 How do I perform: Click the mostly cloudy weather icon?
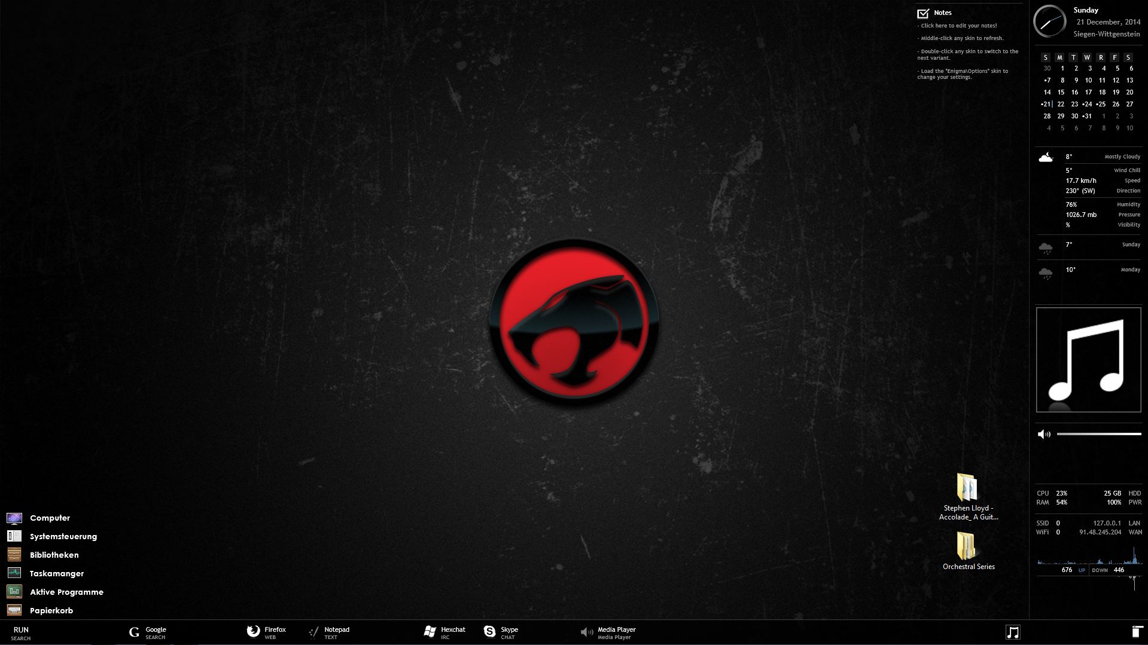point(1046,158)
